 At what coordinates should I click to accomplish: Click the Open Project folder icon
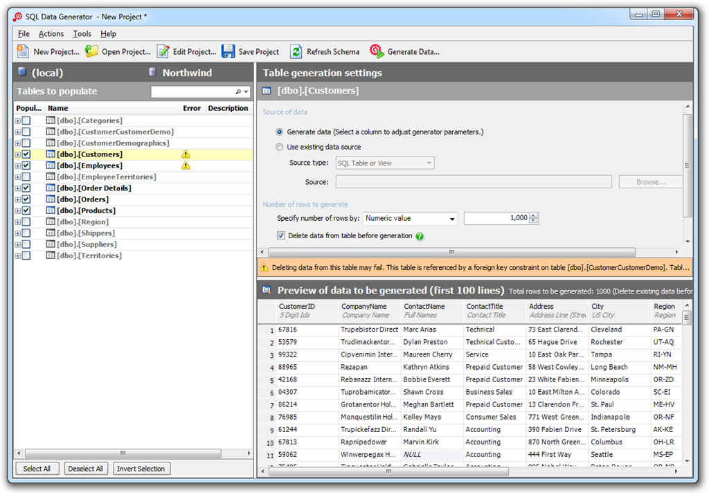point(91,51)
